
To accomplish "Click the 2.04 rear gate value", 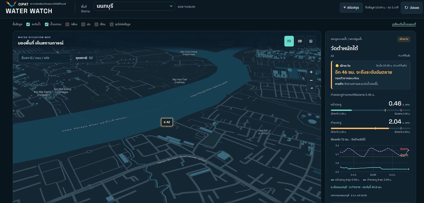I will pos(395,121).
